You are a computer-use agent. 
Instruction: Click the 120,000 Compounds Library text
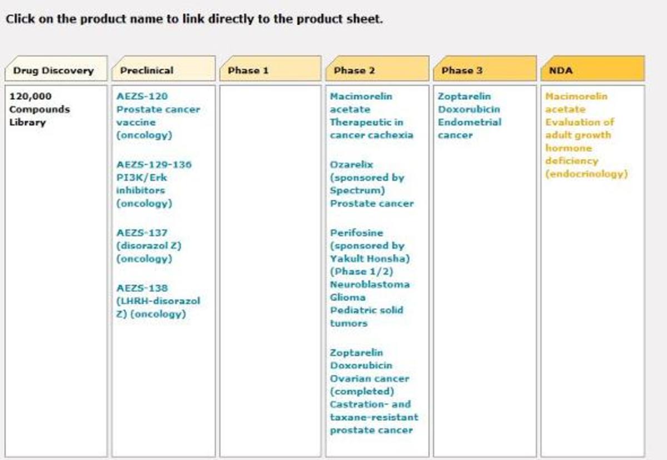pos(39,109)
